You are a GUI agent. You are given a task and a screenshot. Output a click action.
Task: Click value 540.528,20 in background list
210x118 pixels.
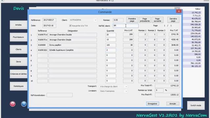(196, 25)
